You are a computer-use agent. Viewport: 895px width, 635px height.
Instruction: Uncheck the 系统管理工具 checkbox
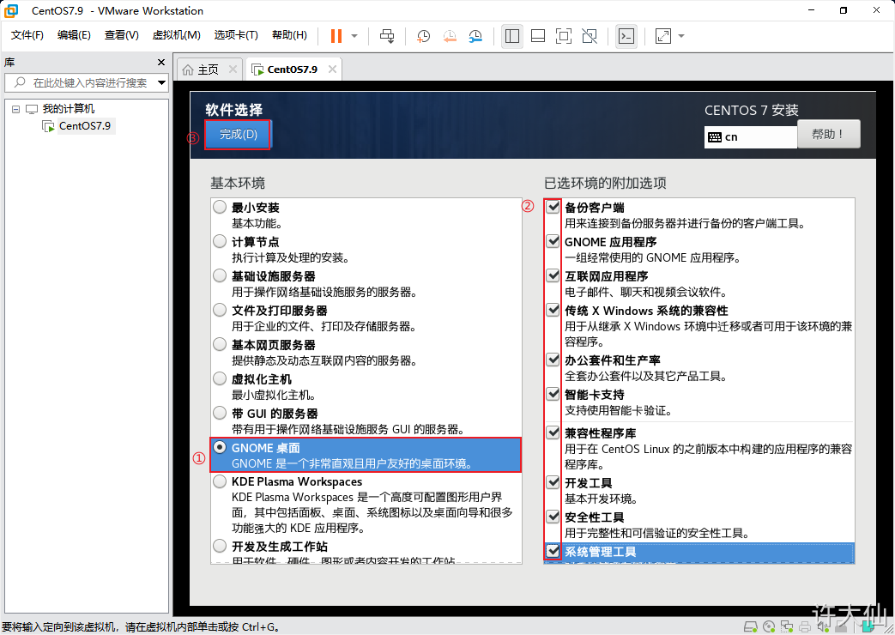553,551
